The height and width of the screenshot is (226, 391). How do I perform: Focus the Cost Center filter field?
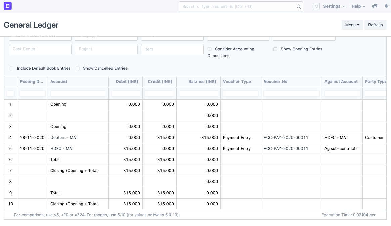(40, 49)
